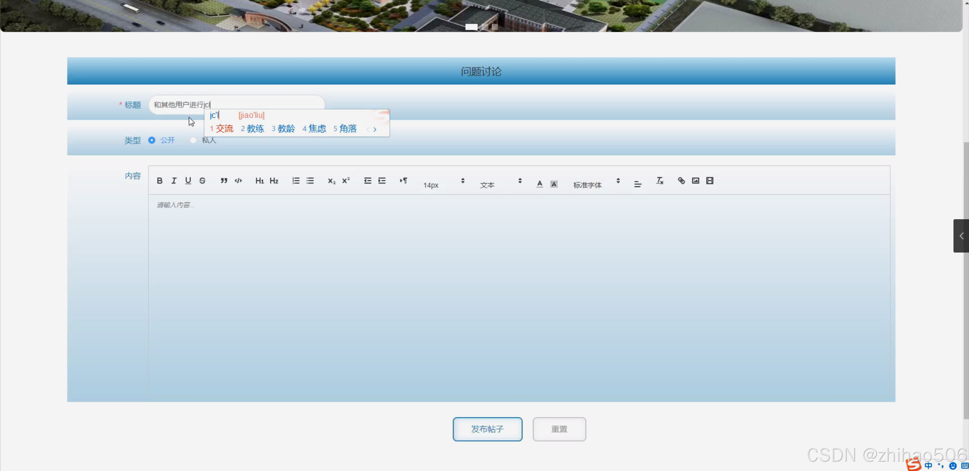Apply italic formatting
The width and height of the screenshot is (969, 471).
pyautogui.click(x=174, y=181)
